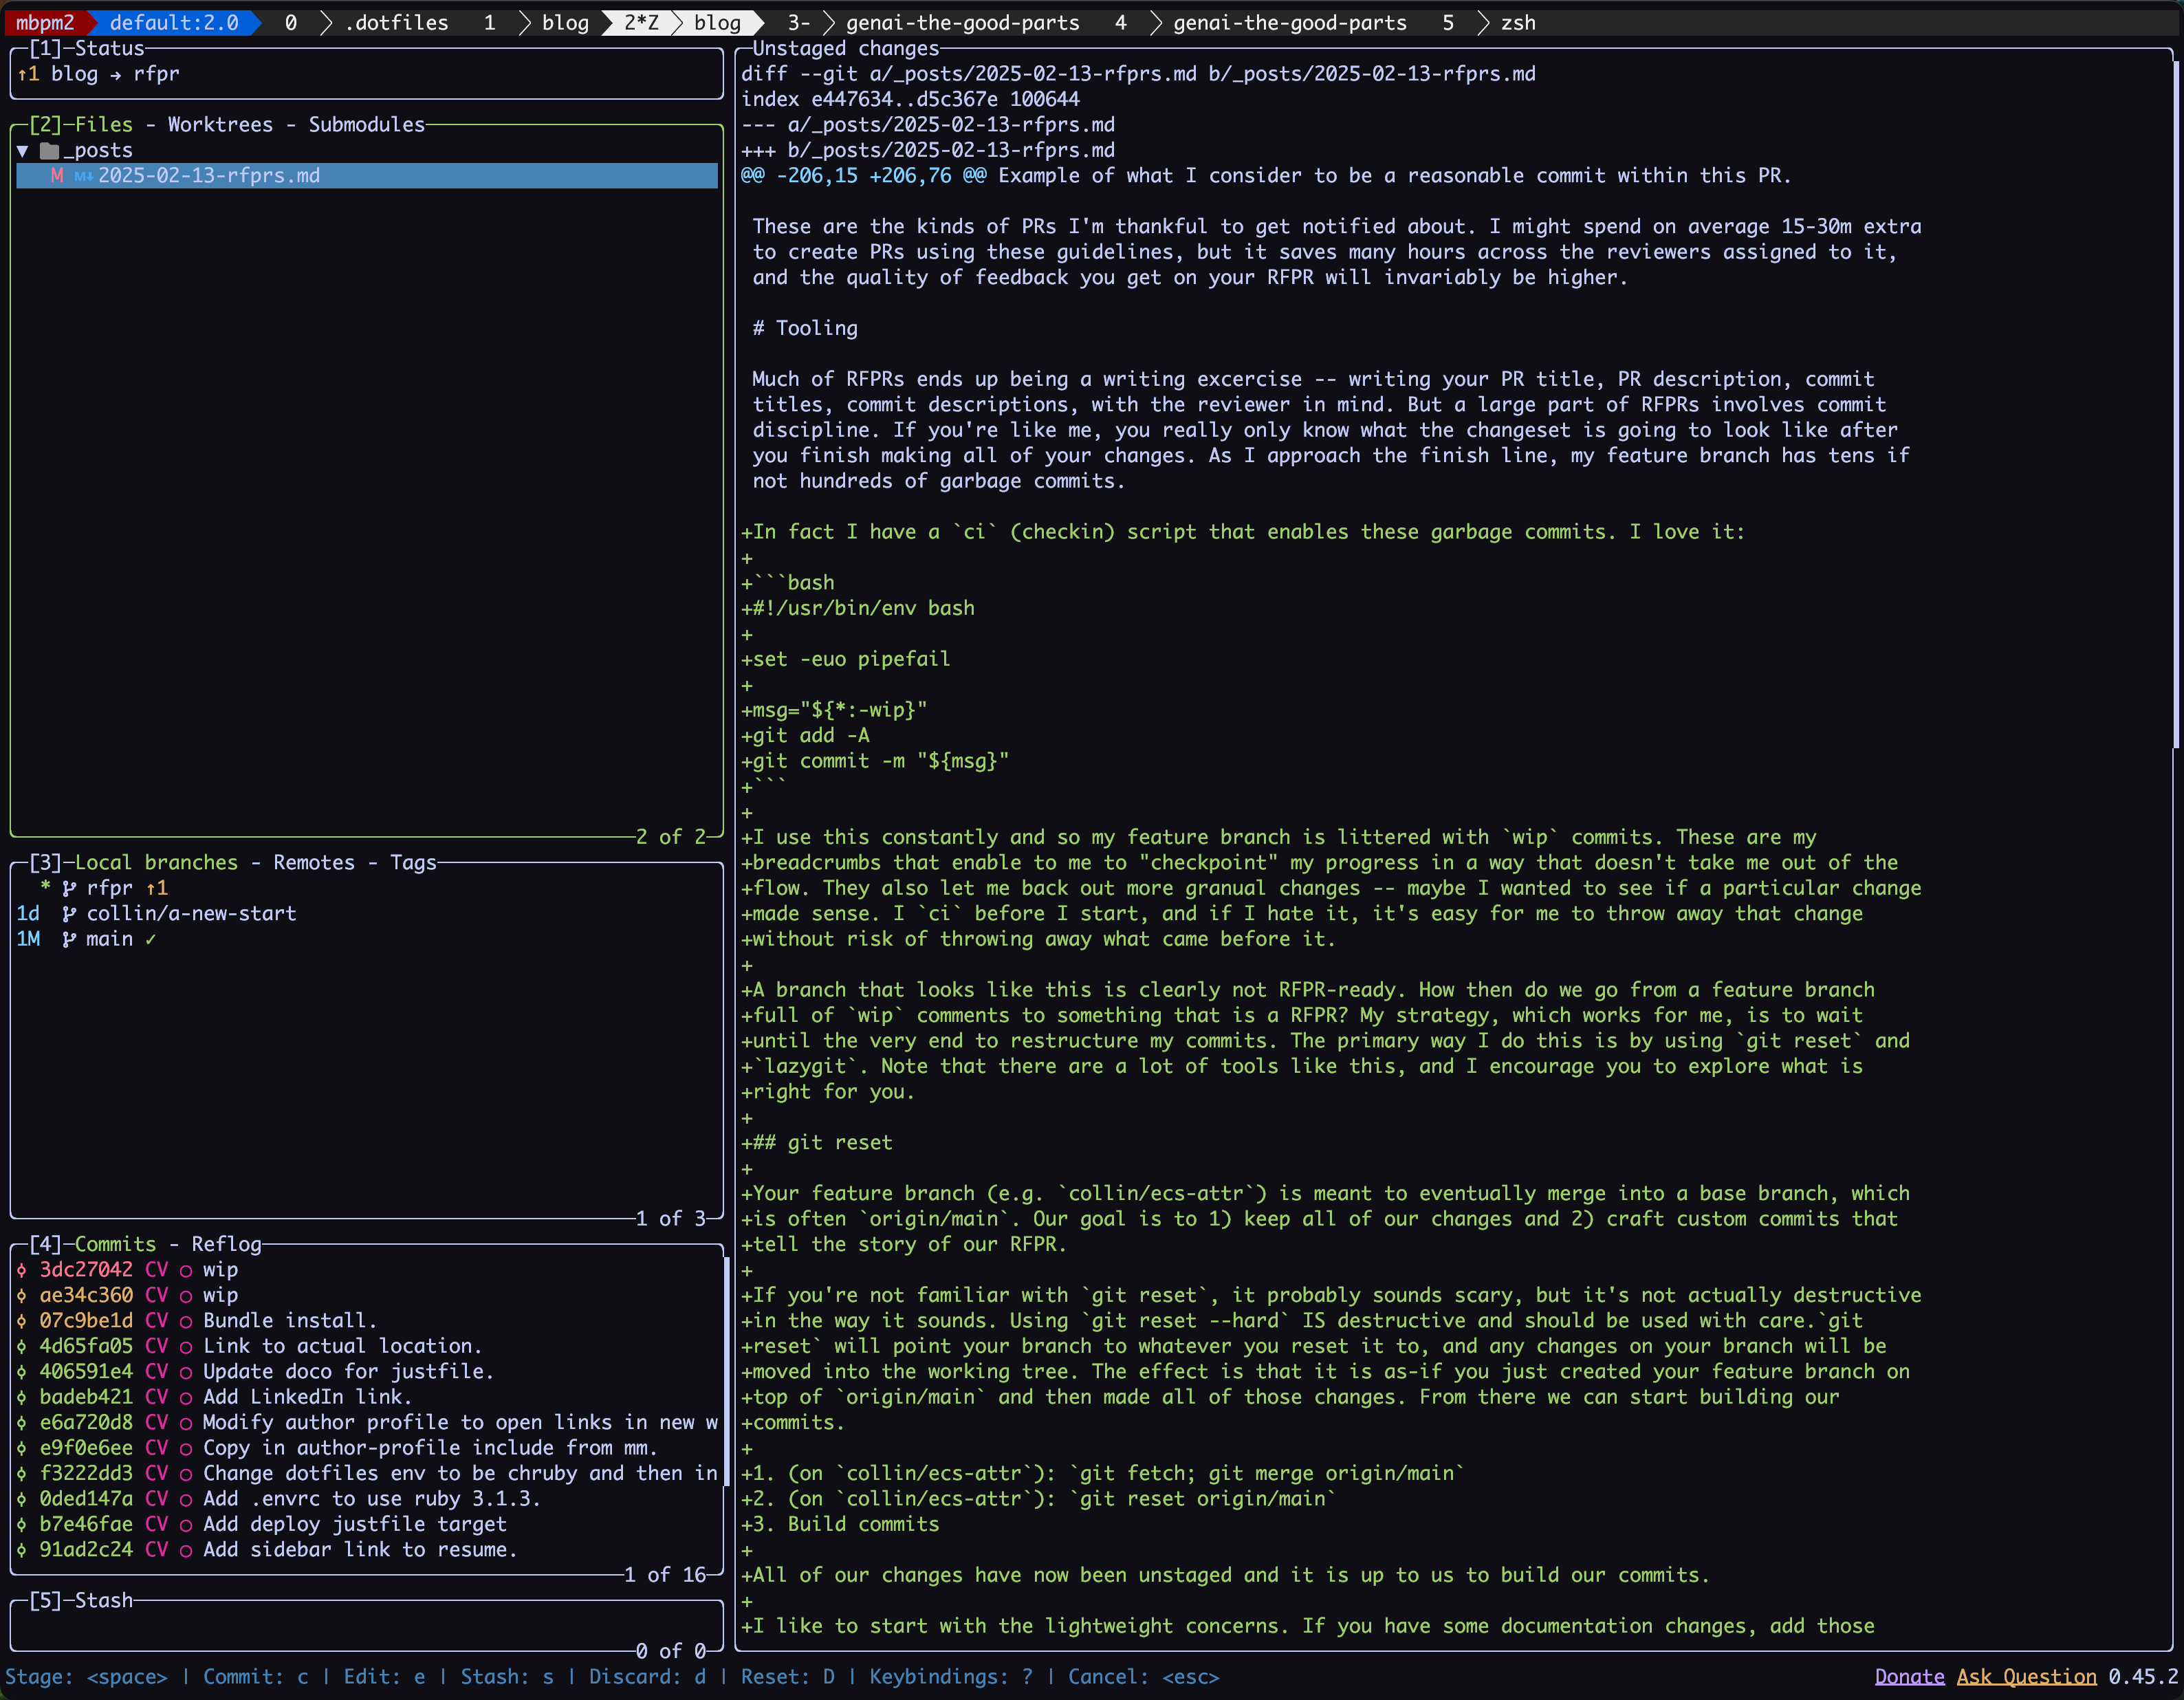The width and height of the screenshot is (2184, 1700).
Task: Open the Submodules tab
Action: coord(366,125)
